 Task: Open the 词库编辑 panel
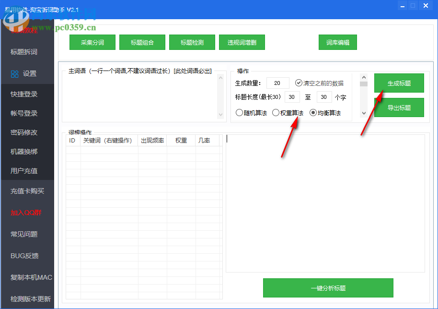(x=337, y=42)
